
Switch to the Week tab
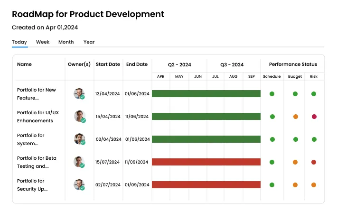click(43, 42)
